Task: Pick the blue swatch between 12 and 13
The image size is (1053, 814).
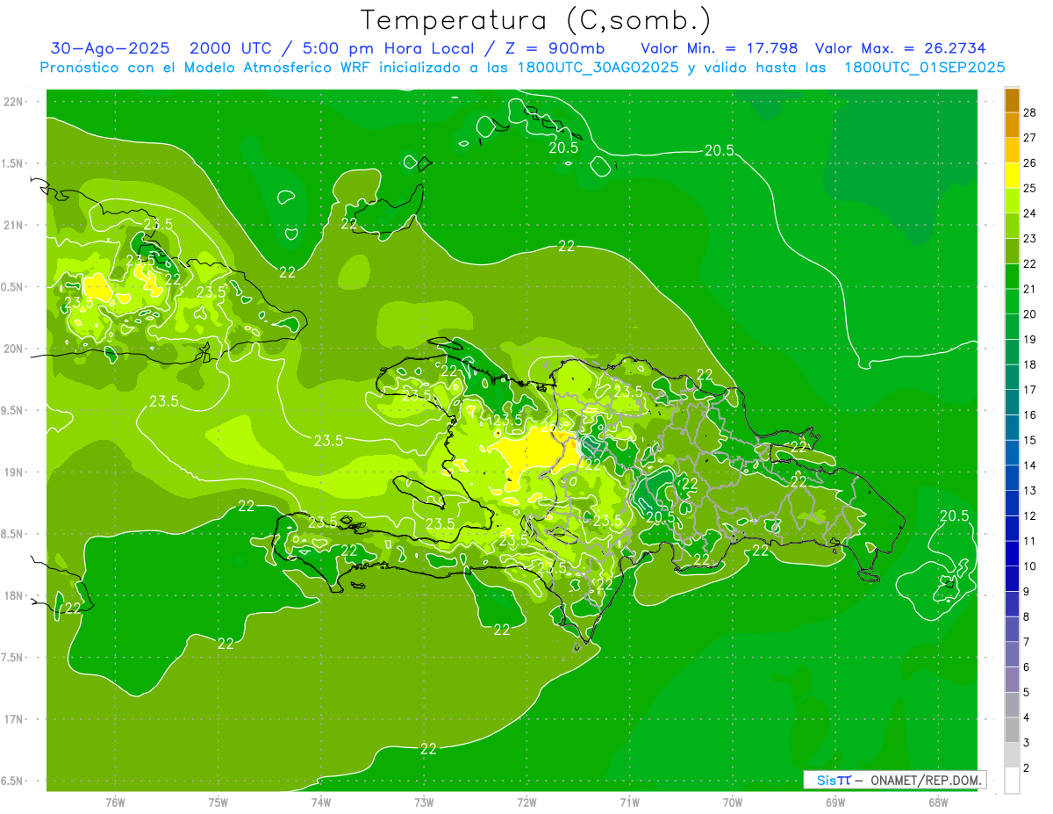Action: click(x=1012, y=504)
